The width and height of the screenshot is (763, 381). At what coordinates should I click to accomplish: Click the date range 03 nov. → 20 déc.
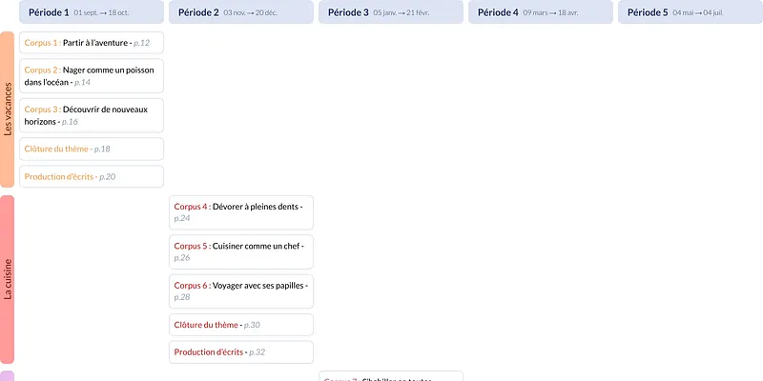click(250, 12)
